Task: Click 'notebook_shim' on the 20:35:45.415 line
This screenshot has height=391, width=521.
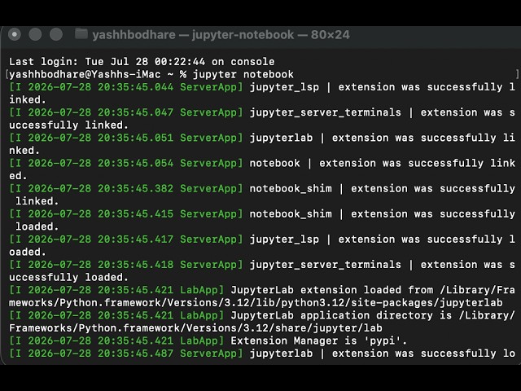Action: [291, 213]
